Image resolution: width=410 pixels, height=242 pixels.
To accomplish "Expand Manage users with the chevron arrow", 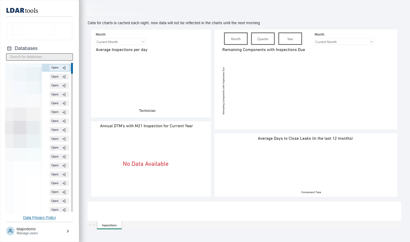I will 68,231.
